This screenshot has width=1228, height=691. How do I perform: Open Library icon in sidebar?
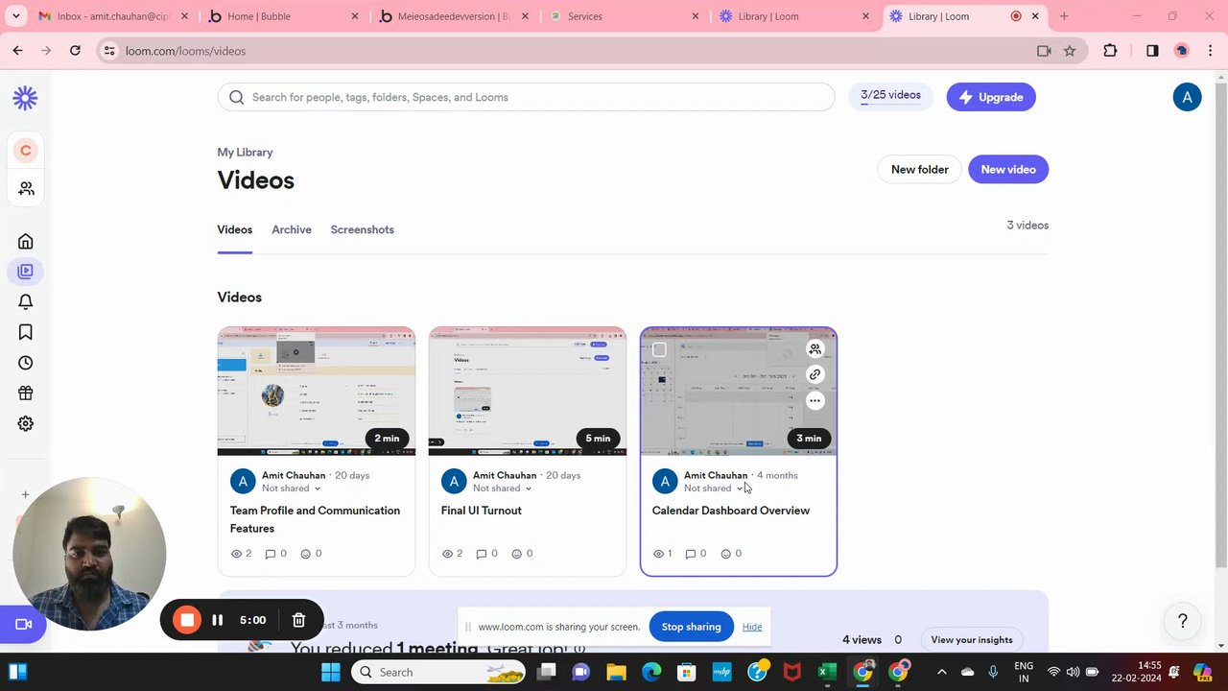pyautogui.click(x=26, y=272)
